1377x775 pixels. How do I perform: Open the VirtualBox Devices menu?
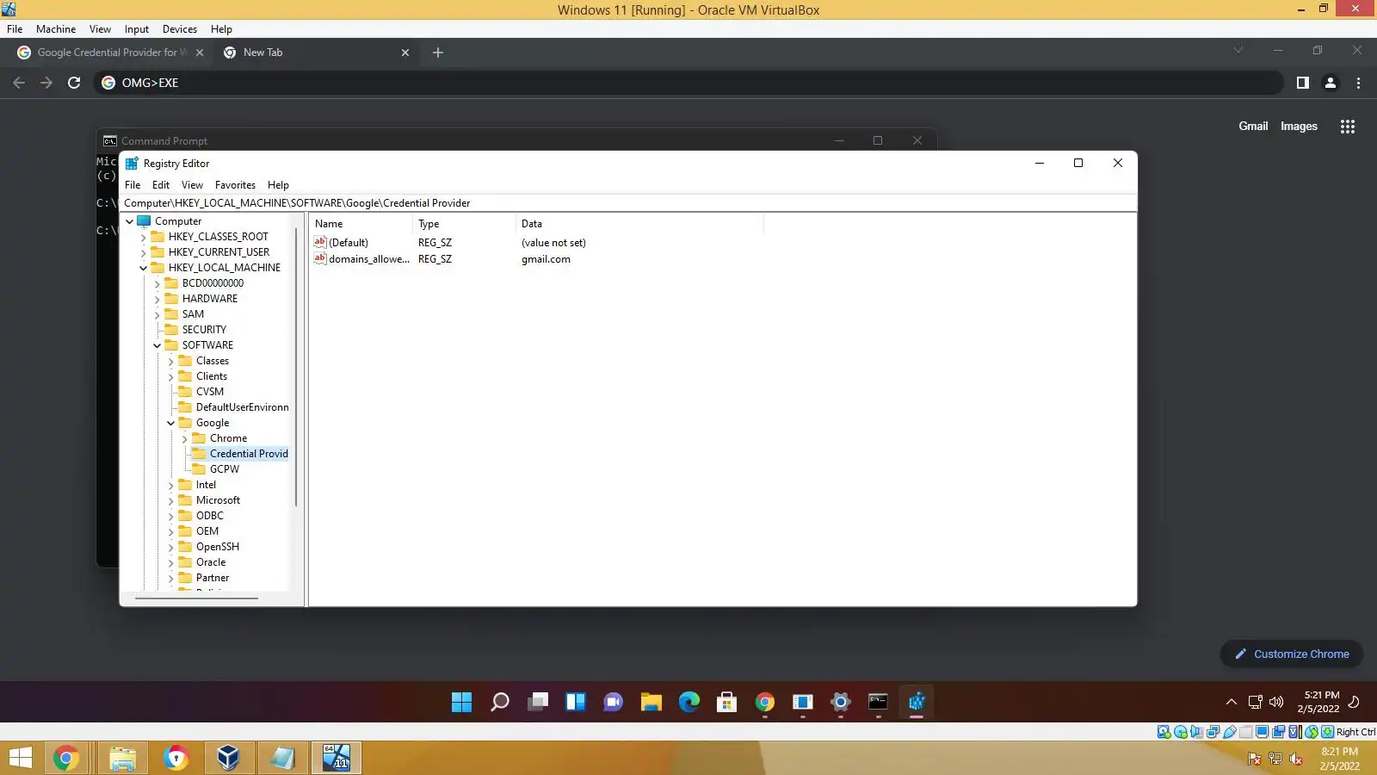coord(180,29)
